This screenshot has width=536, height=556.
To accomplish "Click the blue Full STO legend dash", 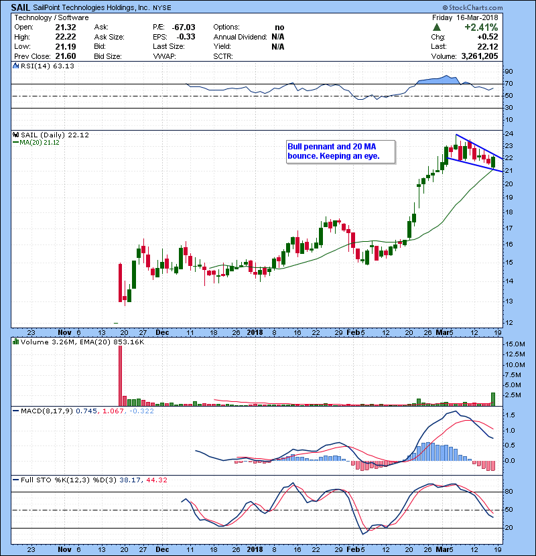I will click(16, 480).
